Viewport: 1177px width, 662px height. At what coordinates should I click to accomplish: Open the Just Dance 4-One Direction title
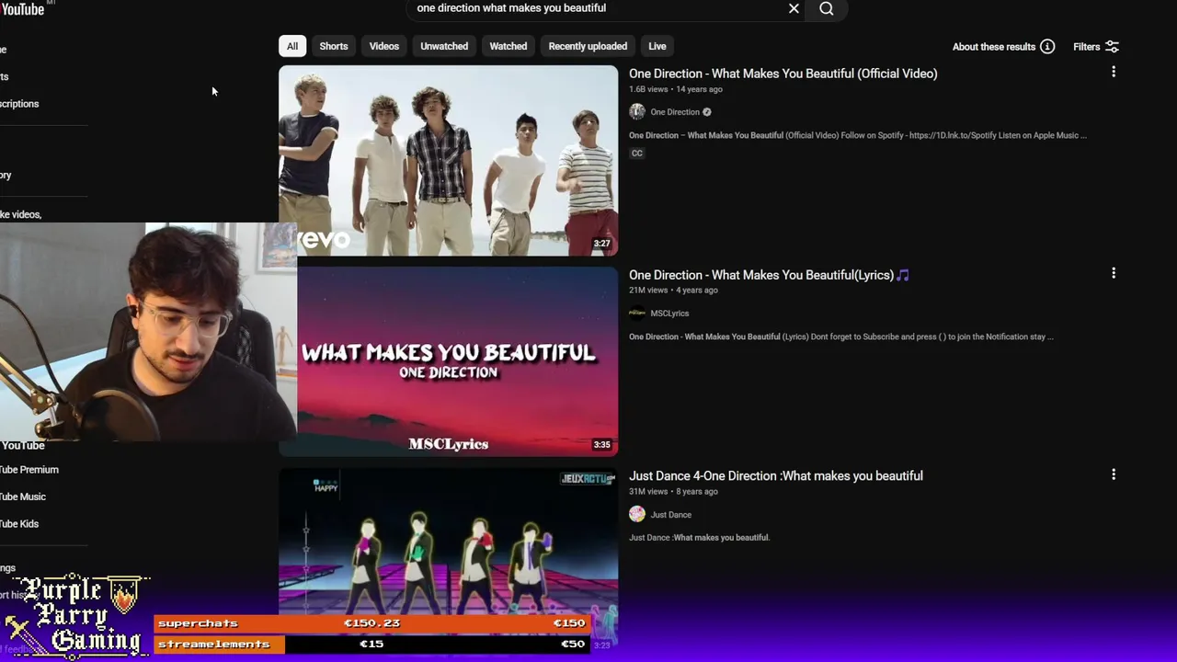coord(776,475)
